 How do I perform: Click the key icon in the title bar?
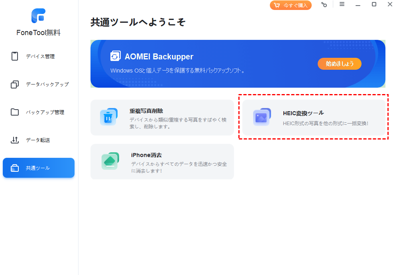coord(324,4)
